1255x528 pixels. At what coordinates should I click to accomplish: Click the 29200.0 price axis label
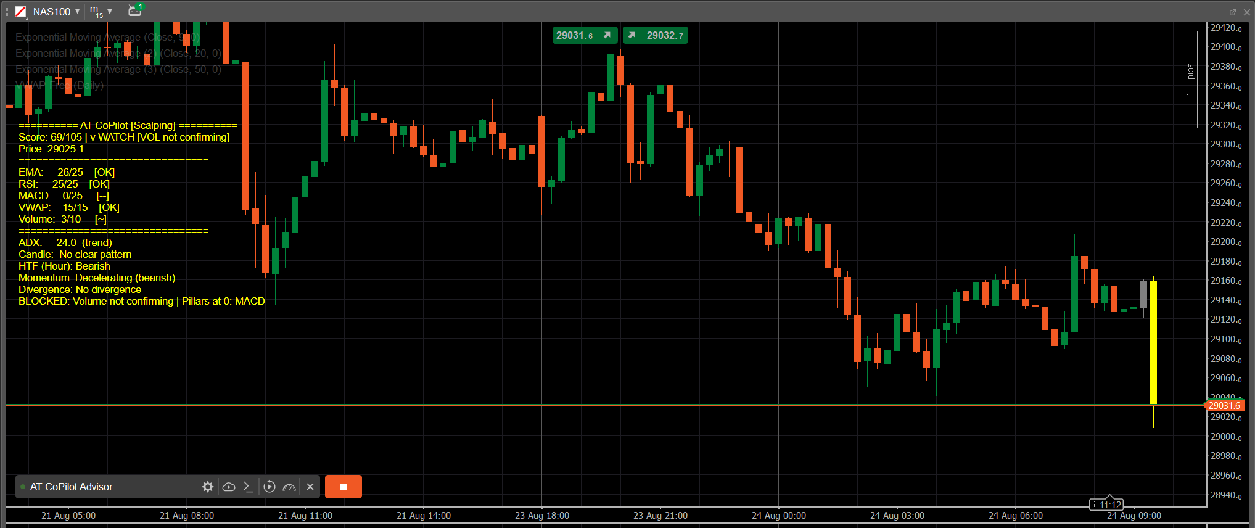(1226, 242)
